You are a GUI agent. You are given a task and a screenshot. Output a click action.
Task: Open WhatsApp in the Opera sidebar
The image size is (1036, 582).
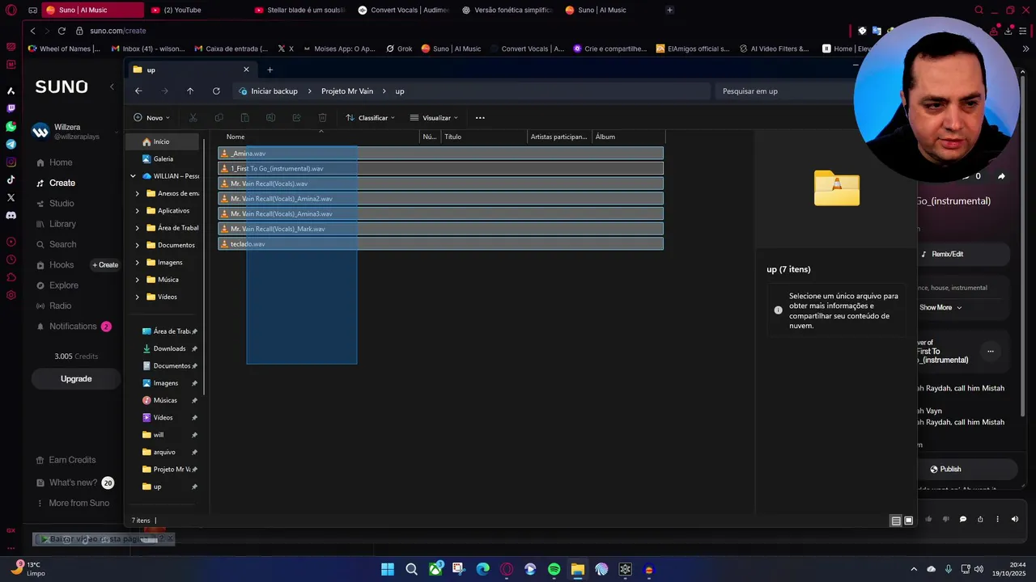[11, 127]
